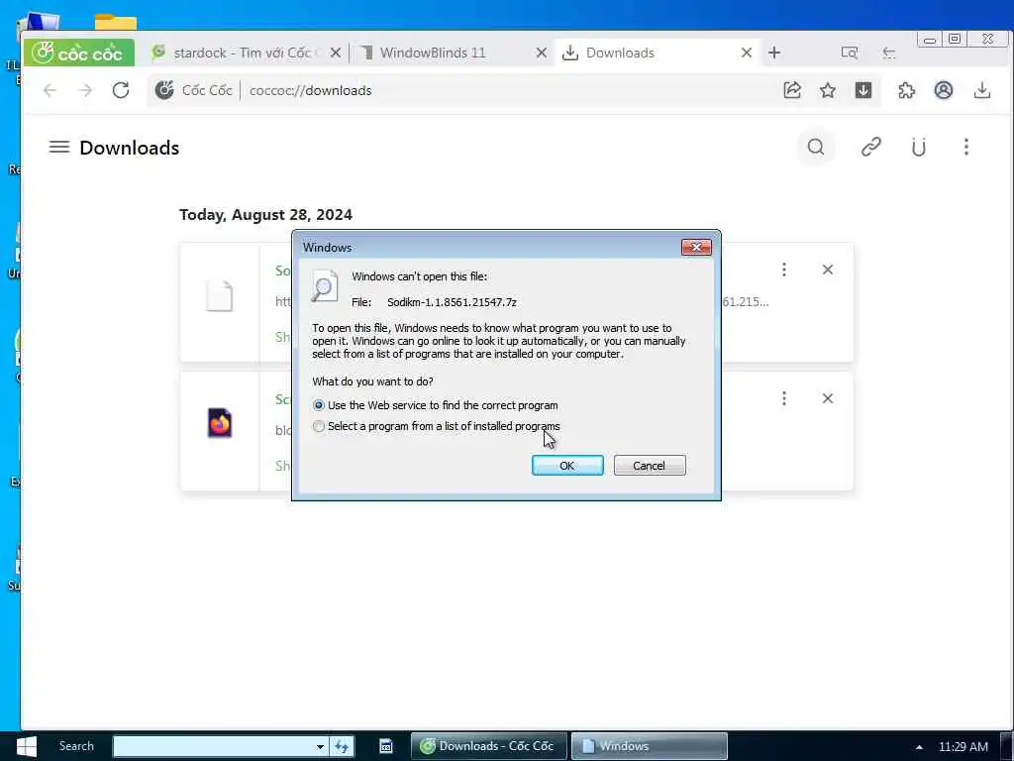Click the tab search icon in title bar
1014x761 pixels.
click(x=849, y=53)
